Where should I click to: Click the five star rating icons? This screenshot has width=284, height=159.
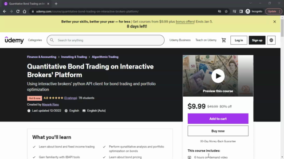point(56,98)
